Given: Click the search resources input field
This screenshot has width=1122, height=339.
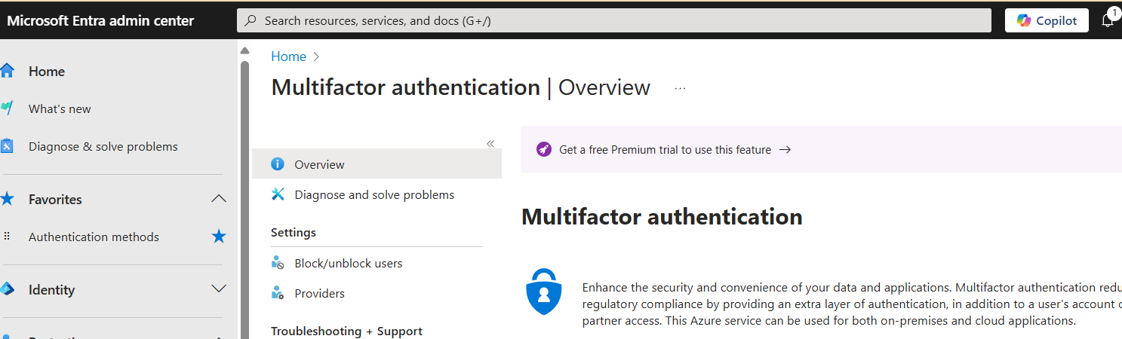Looking at the screenshot, I should click(x=614, y=20).
